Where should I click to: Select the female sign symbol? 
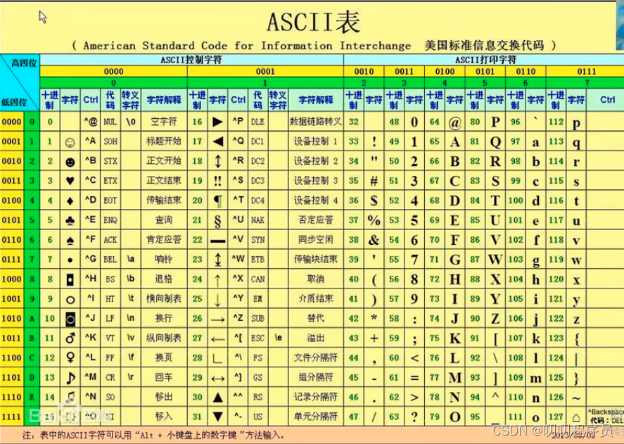[70, 357]
